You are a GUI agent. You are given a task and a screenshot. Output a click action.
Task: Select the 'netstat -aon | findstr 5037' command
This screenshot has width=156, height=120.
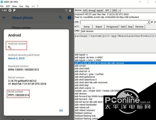pos(97,91)
